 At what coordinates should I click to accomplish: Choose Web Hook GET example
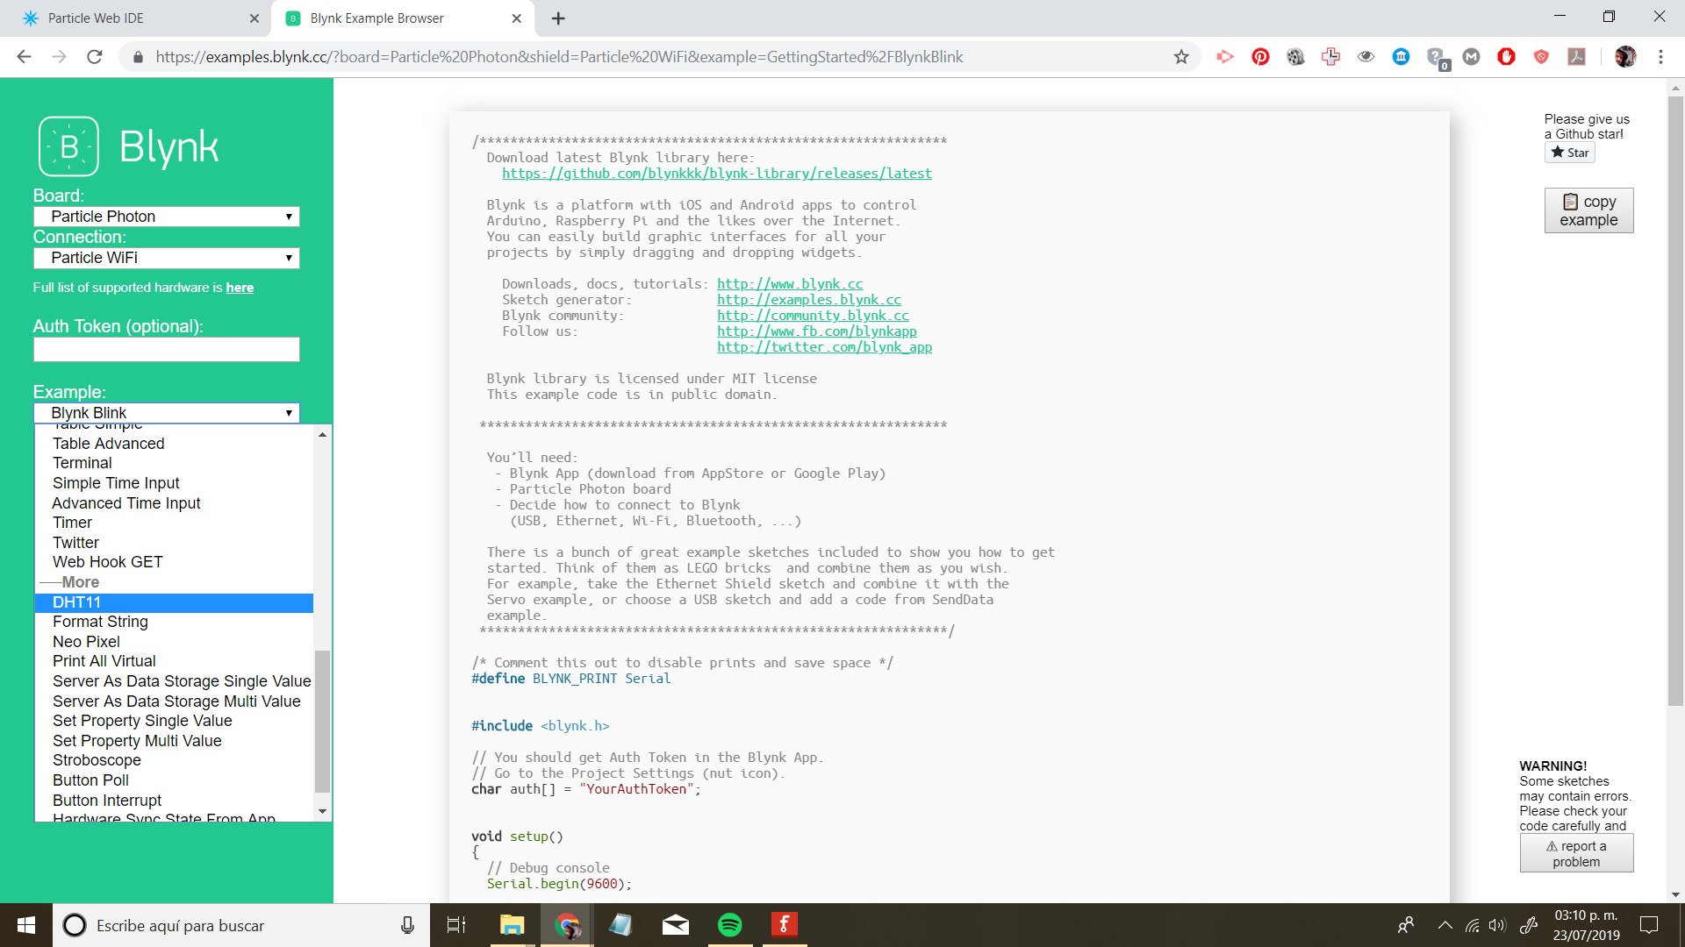(x=174, y=562)
